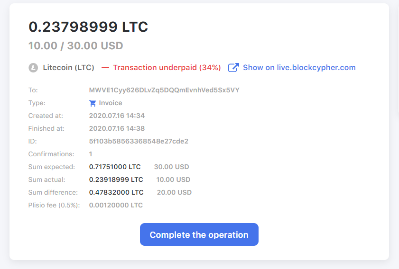
Task: Click the Transaction underpaid (34%) status
Action: click(x=167, y=68)
